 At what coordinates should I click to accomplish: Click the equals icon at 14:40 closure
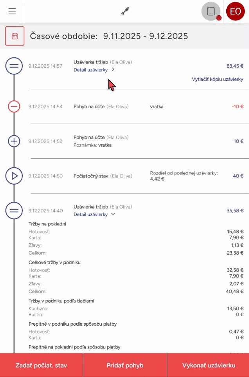click(x=14, y=210)
